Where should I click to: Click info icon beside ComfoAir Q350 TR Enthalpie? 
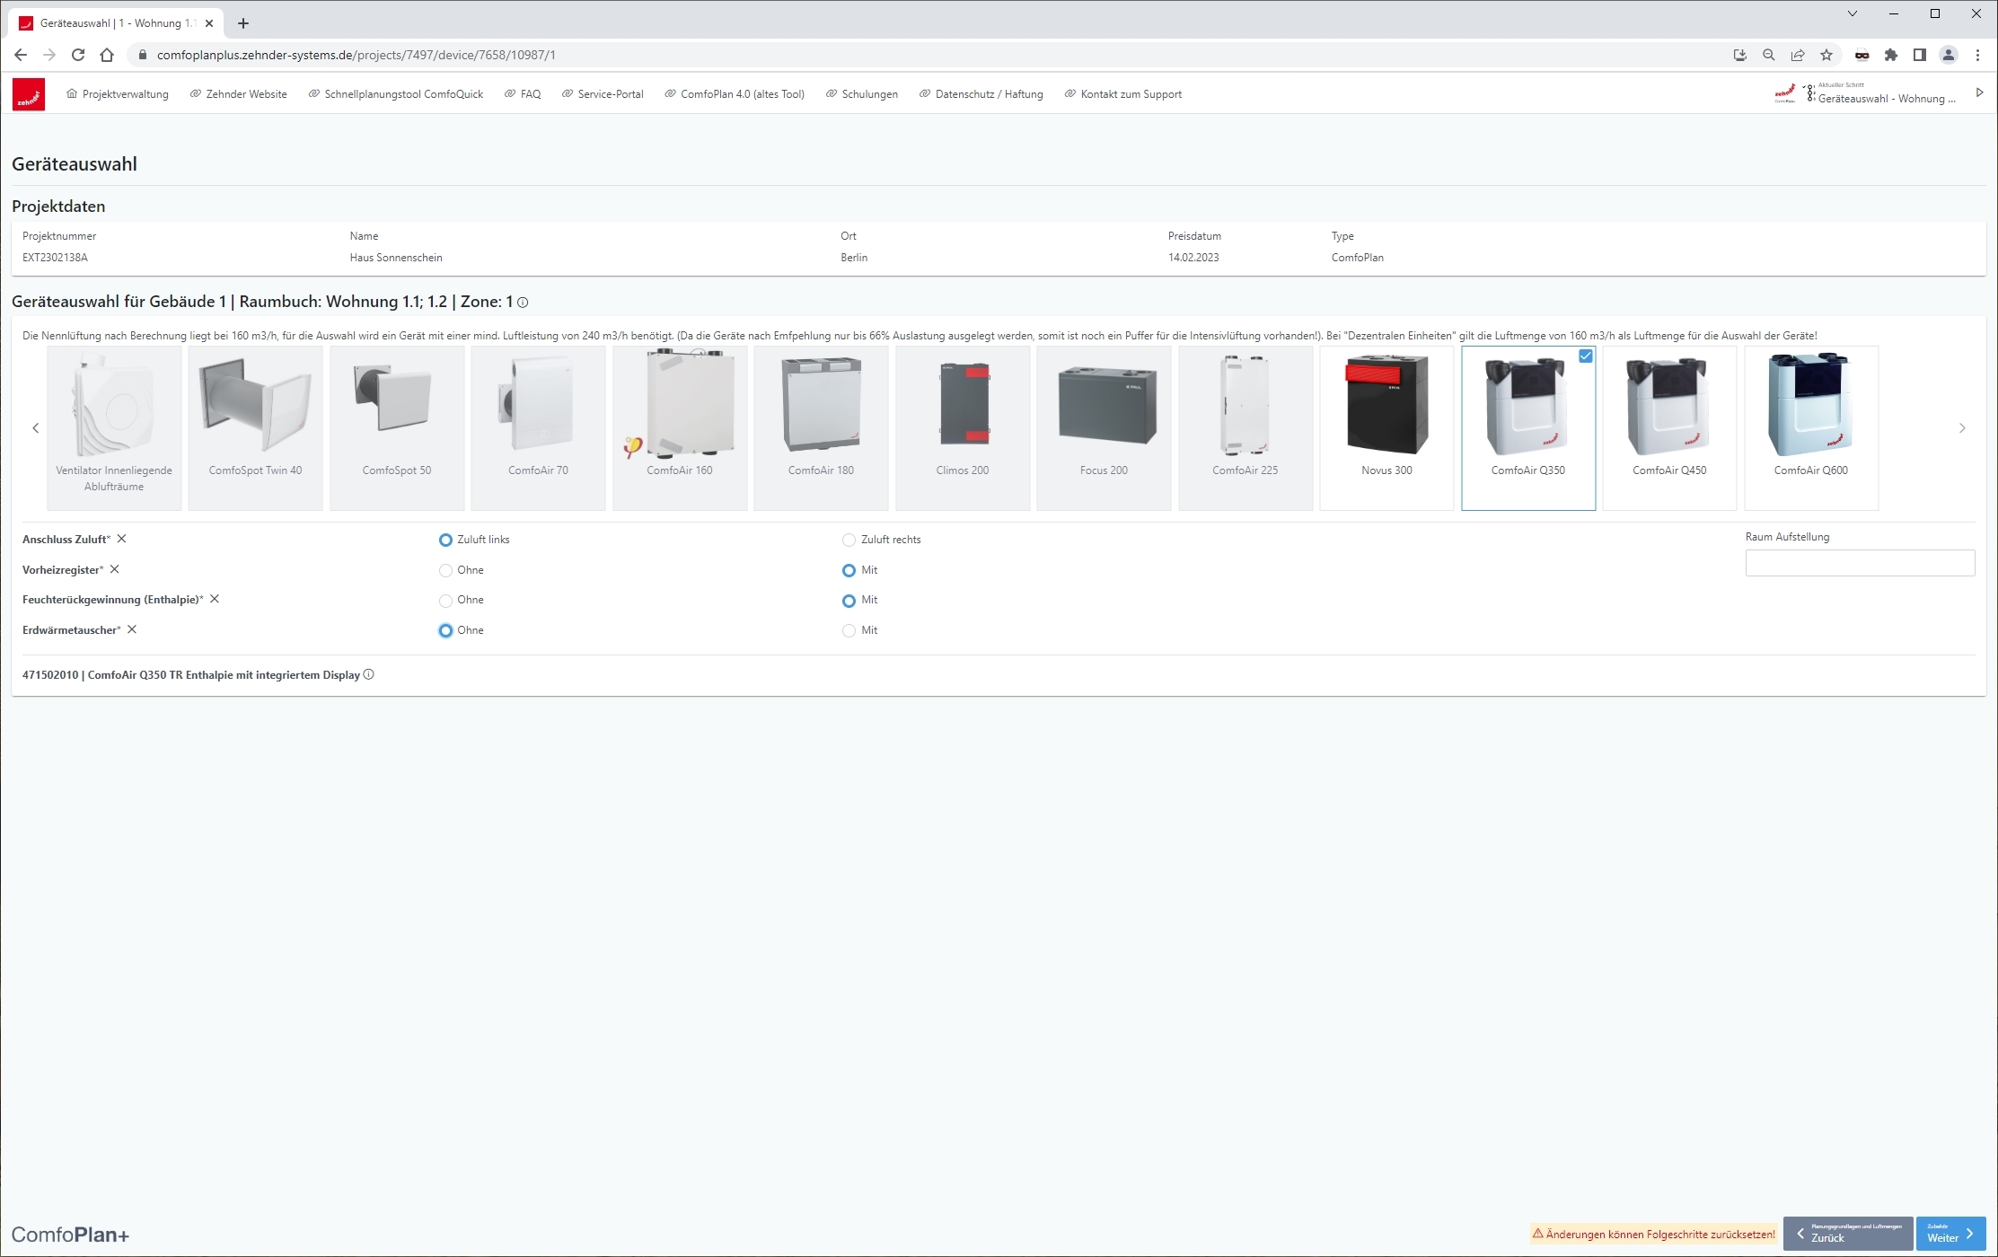[368, 675]
